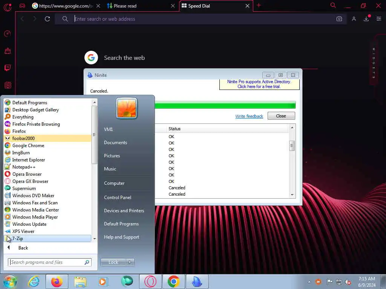Open Internet Explorer from the taskbar
The height and width of the screenshot is (289, 386).
pyautogui.click(x=34, y=281)
